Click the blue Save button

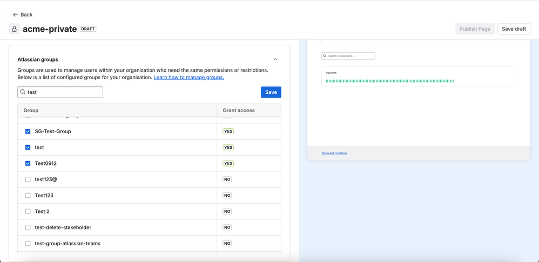point(271,92)
